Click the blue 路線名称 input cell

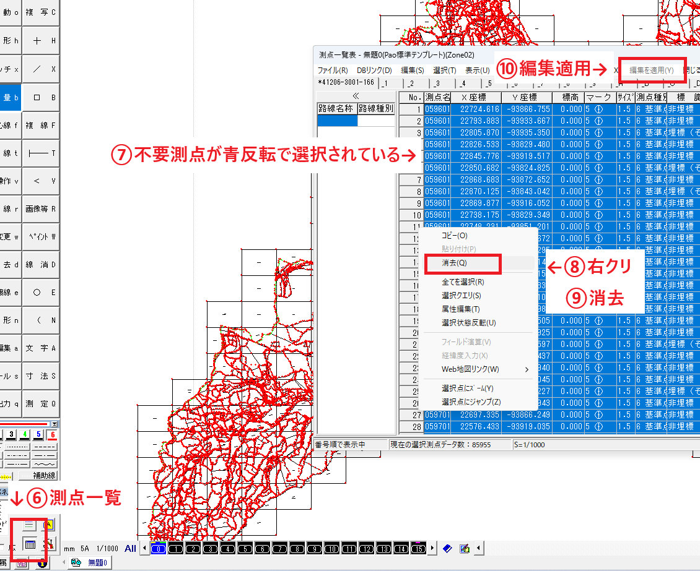coord(337,121)
